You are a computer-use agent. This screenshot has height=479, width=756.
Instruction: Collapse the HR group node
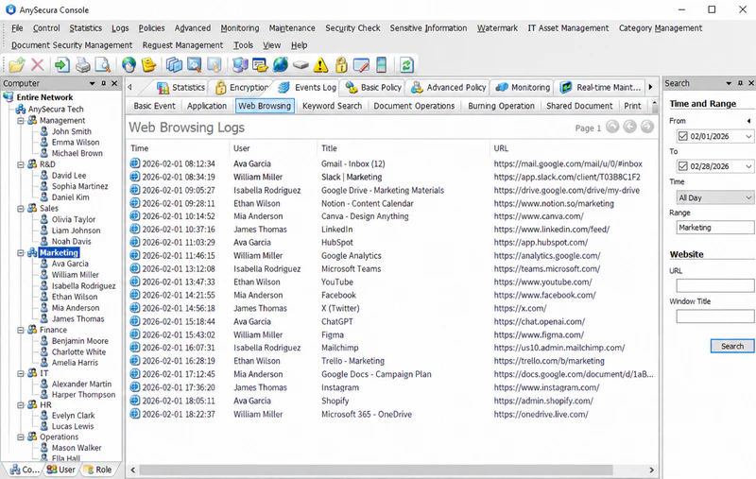21,404
